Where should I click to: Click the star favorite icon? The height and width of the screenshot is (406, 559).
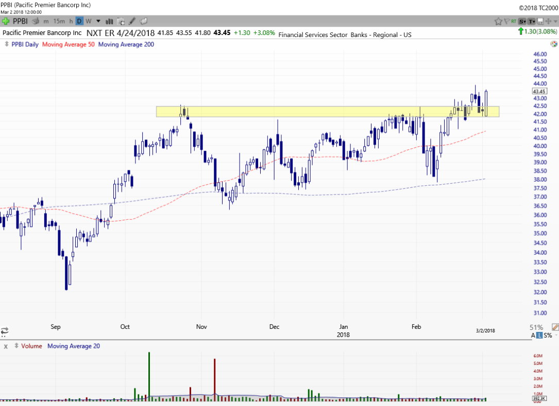click(498, 21)
